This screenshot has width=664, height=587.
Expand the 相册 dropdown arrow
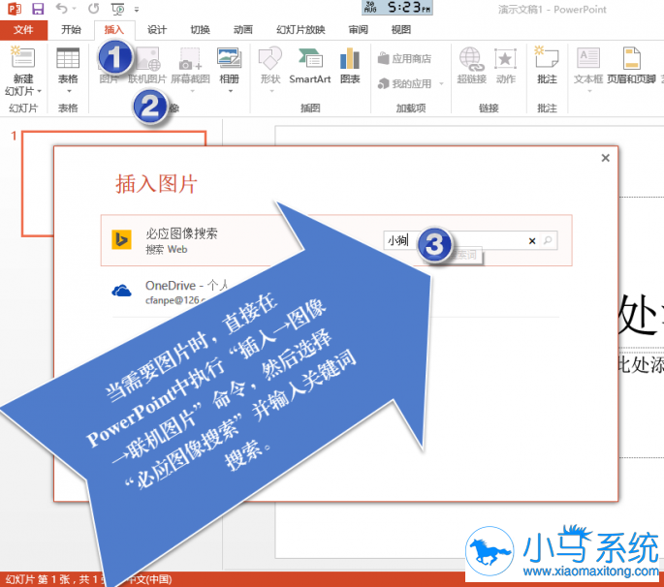(230, 90)
